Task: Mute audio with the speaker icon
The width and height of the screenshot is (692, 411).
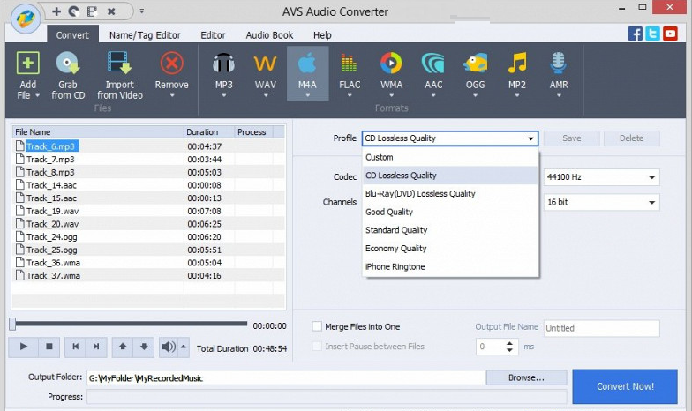Action: coord(168,347)
